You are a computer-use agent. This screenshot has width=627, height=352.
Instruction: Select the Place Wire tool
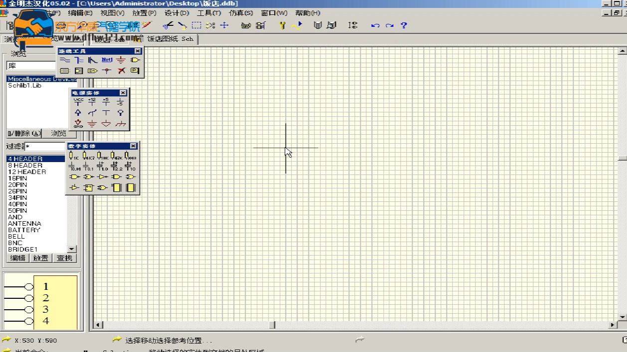tap(64, 60)
